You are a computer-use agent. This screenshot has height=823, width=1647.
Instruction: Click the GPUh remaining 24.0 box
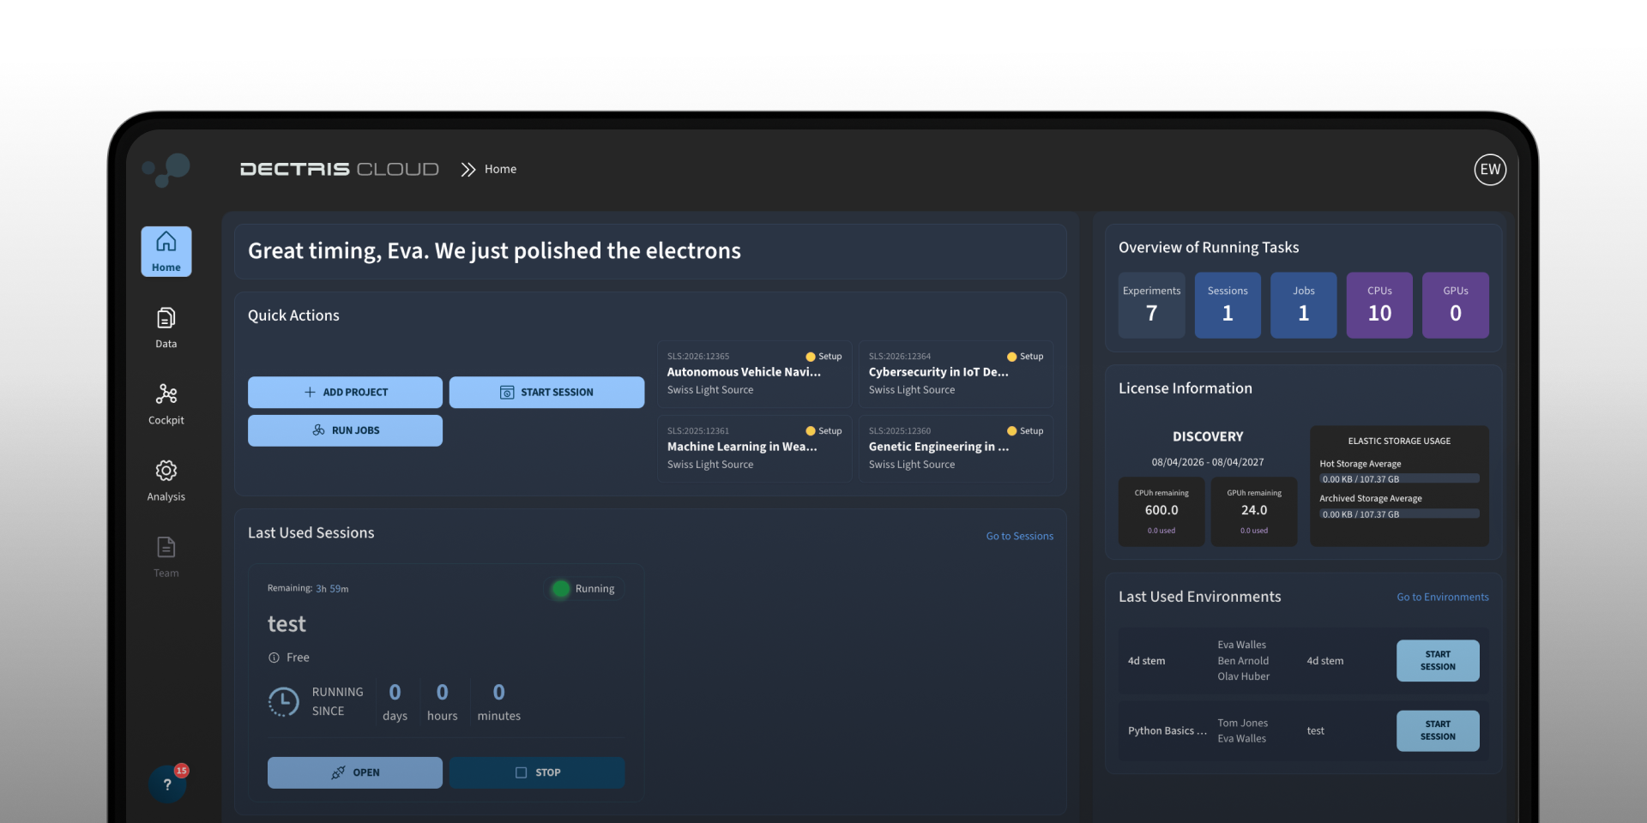click(1254, 511)
